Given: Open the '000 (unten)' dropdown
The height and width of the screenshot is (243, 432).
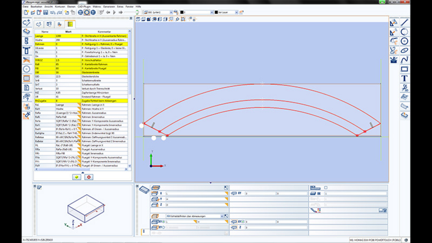Looking at the screenshot, I should point(171,12).
